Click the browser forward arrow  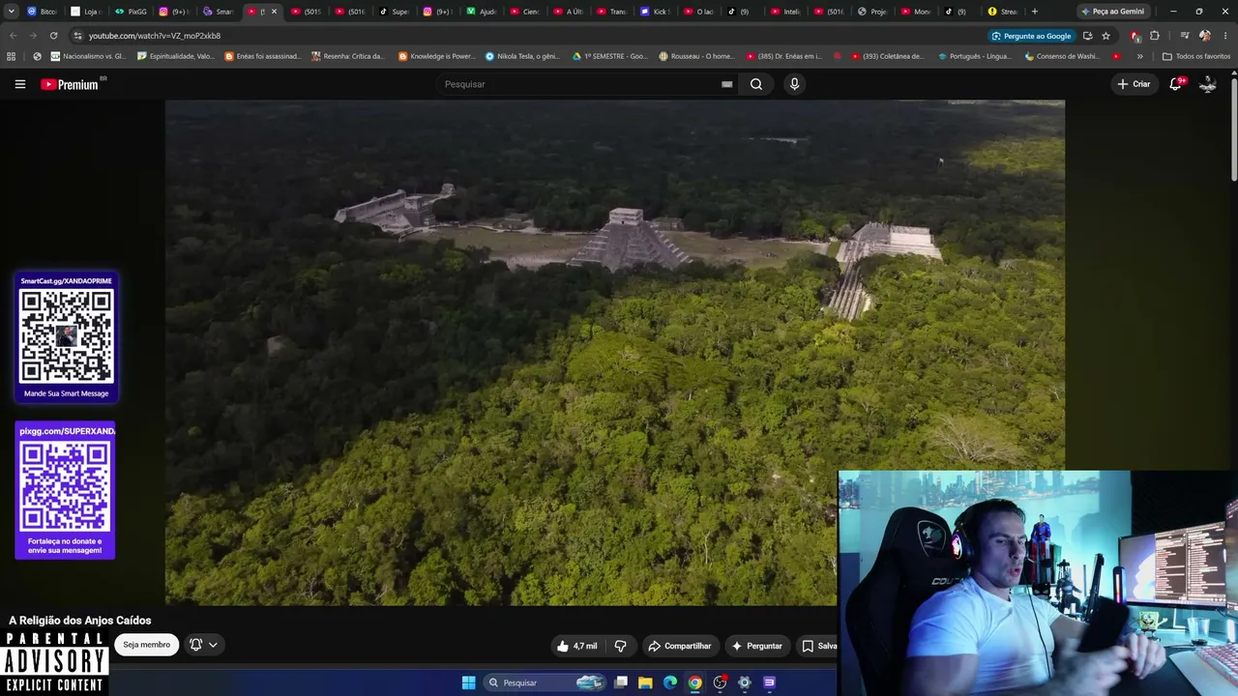click(33, 36)
